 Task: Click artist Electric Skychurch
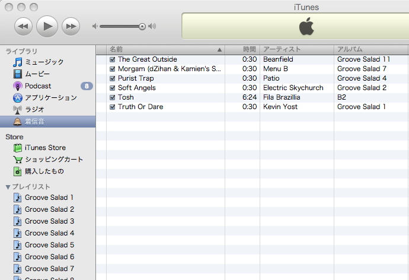[293, 88]
